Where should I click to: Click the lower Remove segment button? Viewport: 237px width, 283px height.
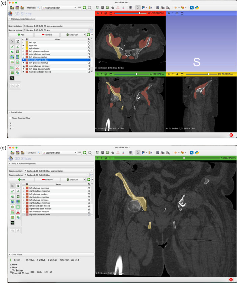point(48,180)
